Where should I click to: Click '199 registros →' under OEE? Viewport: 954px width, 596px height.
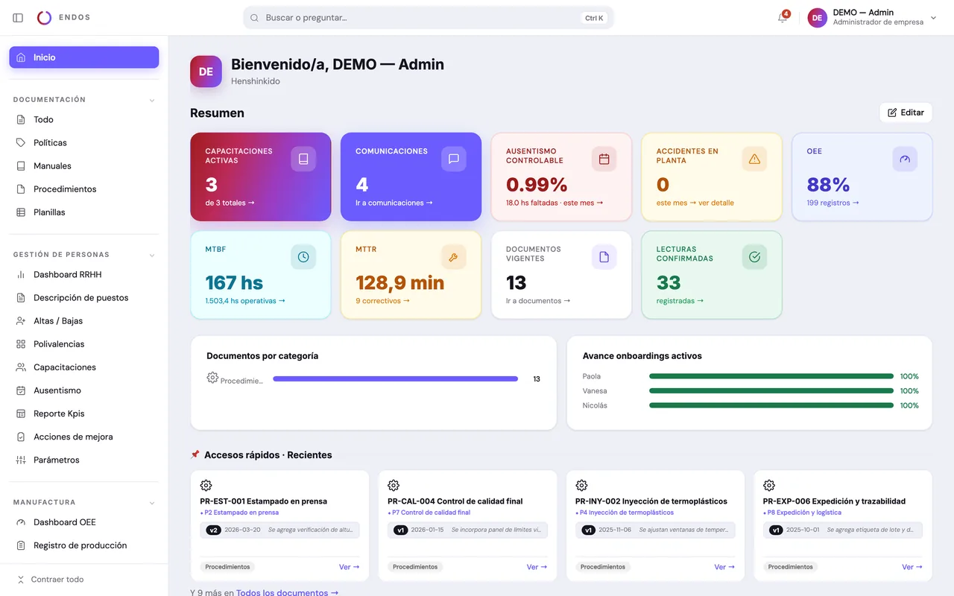coord(833,203)
